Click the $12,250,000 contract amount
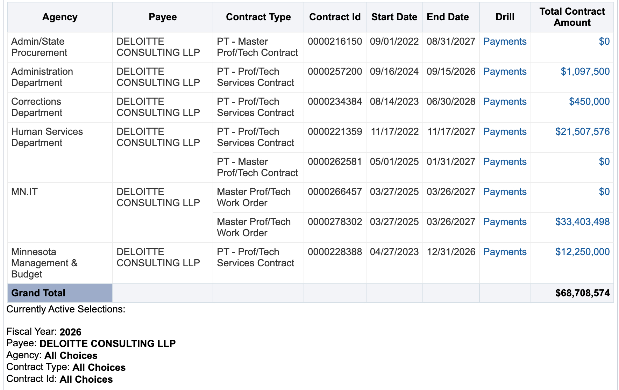Image resolution: width=619 pixels, height=390 pixels. point(582,252)
